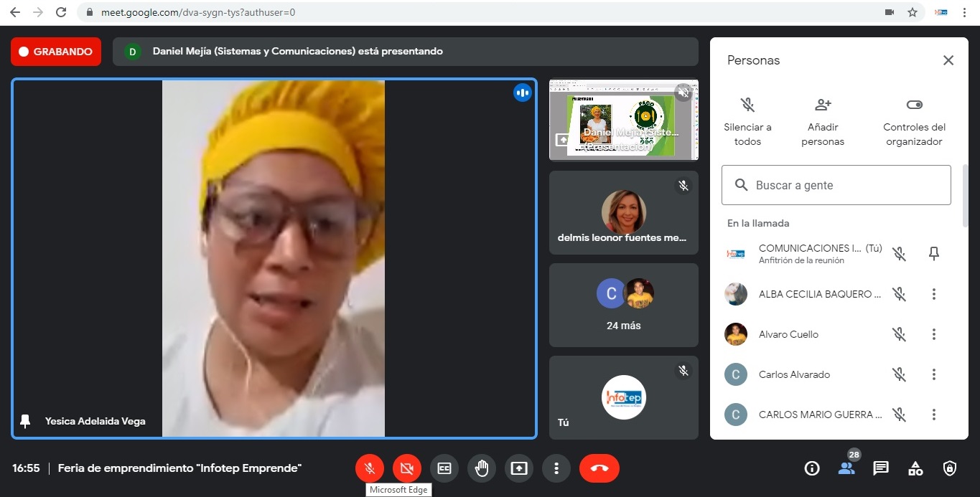
Task: Open more options three-dot menu in bottom bar
Action: pyautogui.click(x=556, y=468)
